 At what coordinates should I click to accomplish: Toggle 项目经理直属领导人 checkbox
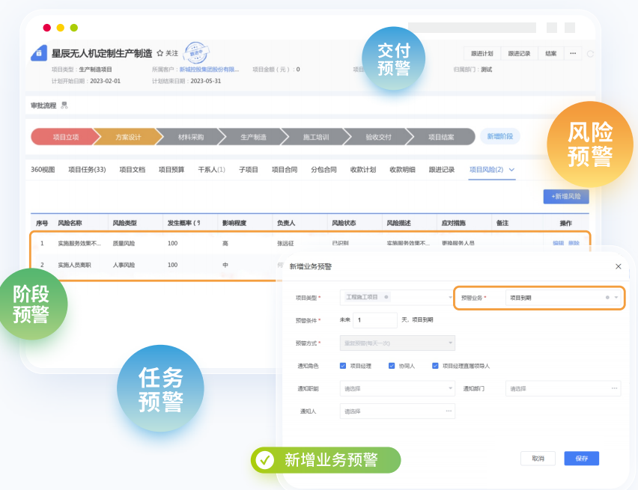tap(435, 366)
